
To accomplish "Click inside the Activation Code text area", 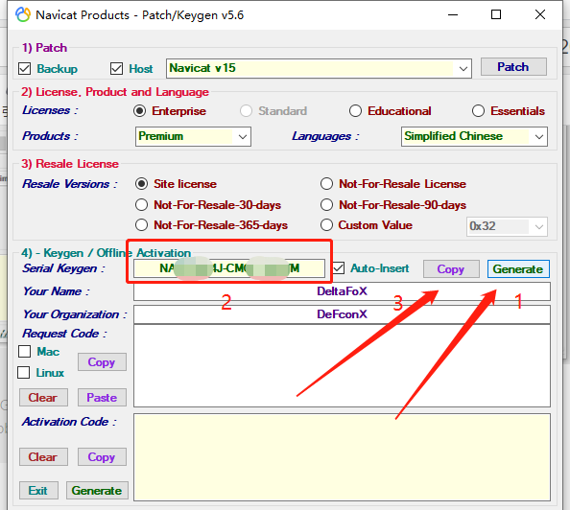I will [342, 457].
